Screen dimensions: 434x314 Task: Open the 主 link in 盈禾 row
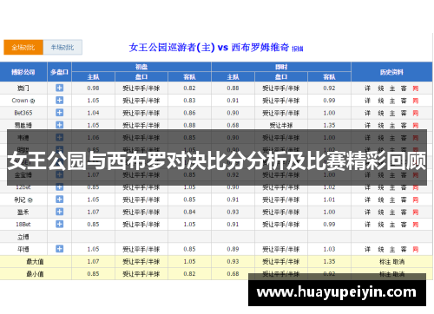pyautogui.click(x=392, y=213)
